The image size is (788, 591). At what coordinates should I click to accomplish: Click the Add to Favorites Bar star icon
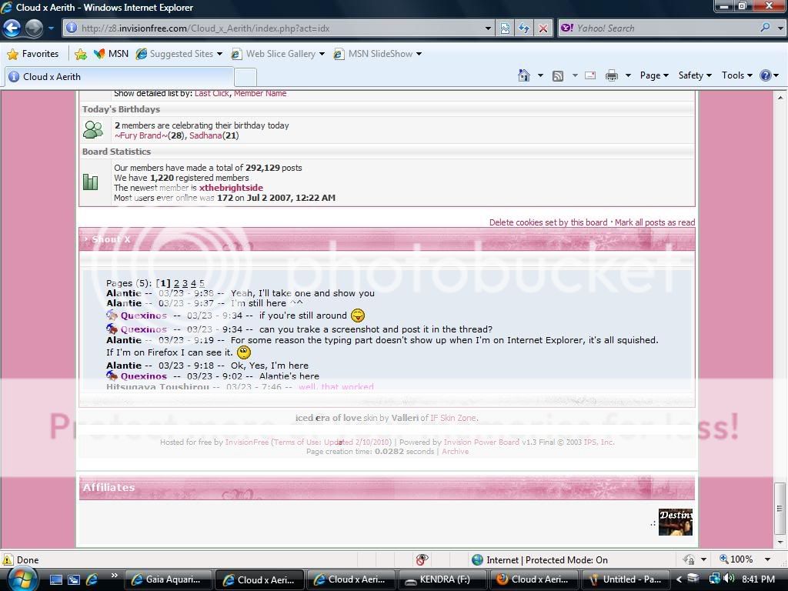80,54
